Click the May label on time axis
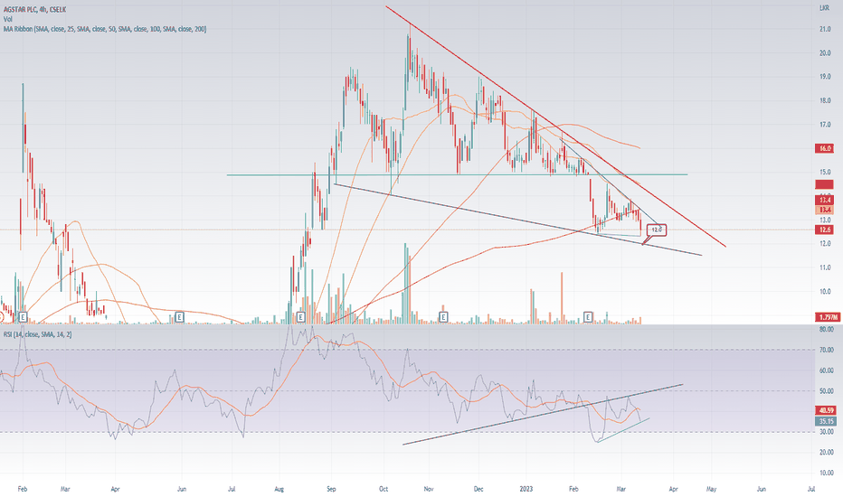The height and width of the screenshot is (497, 843). [711, 489]
